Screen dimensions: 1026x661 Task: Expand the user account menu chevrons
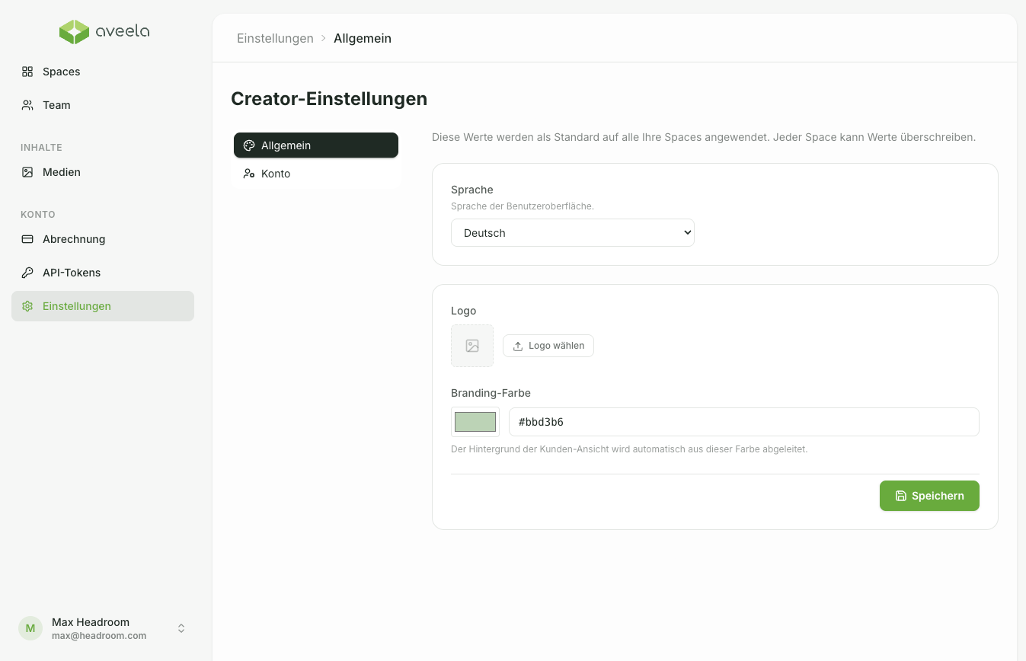[x=181, y=628]
